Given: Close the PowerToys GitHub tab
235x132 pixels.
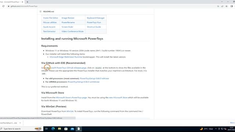Looking at the screenshot, I should [22, 2].
